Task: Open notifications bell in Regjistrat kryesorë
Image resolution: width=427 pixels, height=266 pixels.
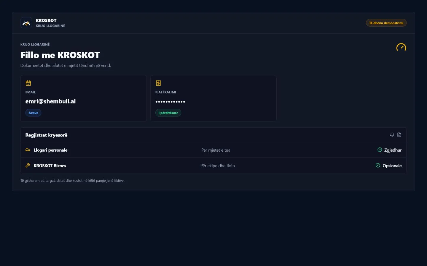Action: 392,135
